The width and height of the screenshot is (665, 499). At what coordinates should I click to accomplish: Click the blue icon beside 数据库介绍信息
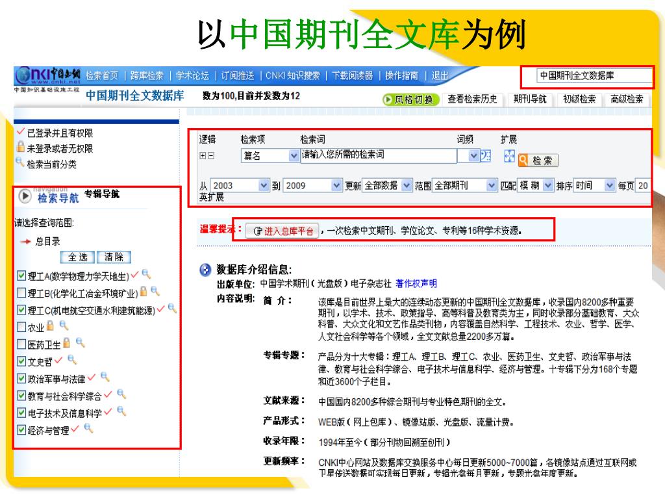(x=205, y=270)
